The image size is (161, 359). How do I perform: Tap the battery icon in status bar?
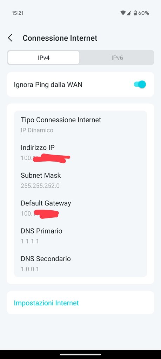pos(135,13)
